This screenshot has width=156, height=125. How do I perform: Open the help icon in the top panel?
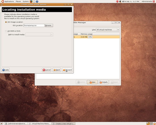[x=37, y=1]
